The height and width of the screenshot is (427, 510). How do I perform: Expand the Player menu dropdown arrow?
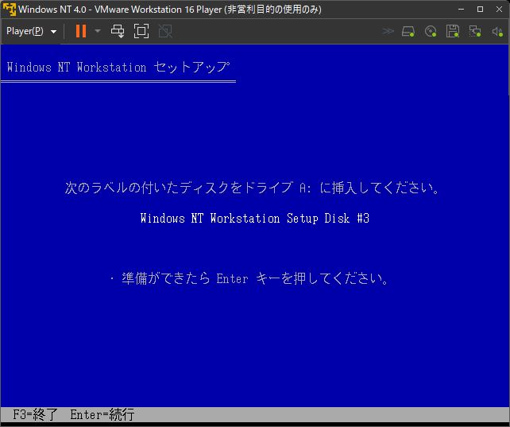point(54,32)
